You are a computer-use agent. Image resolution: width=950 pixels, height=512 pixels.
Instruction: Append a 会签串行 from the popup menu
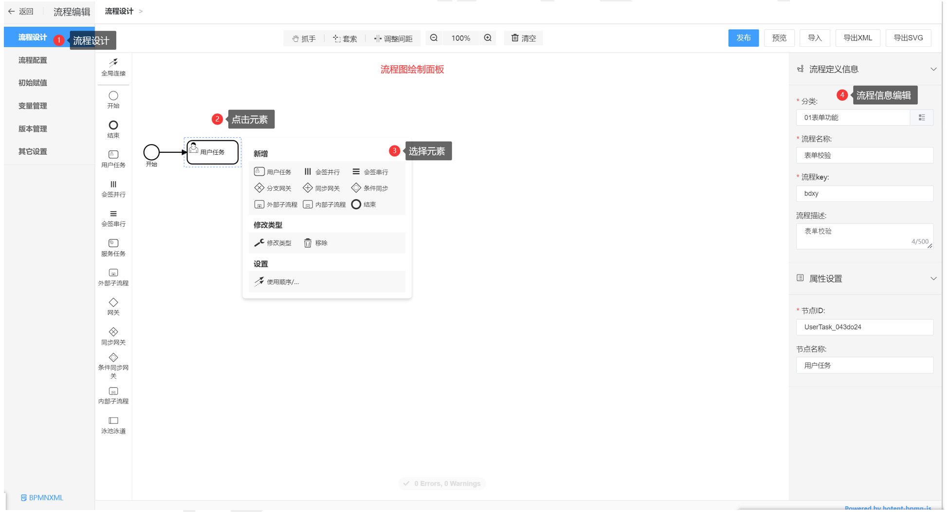click(370, 172)
